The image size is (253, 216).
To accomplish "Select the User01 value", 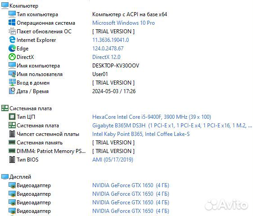I will coord(100,74).
